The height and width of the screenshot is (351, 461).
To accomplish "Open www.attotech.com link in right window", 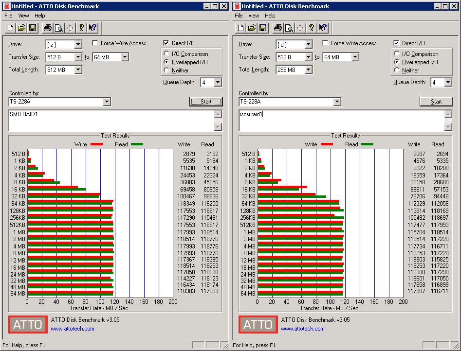I will pyautogui.click(x=303, y=329).
